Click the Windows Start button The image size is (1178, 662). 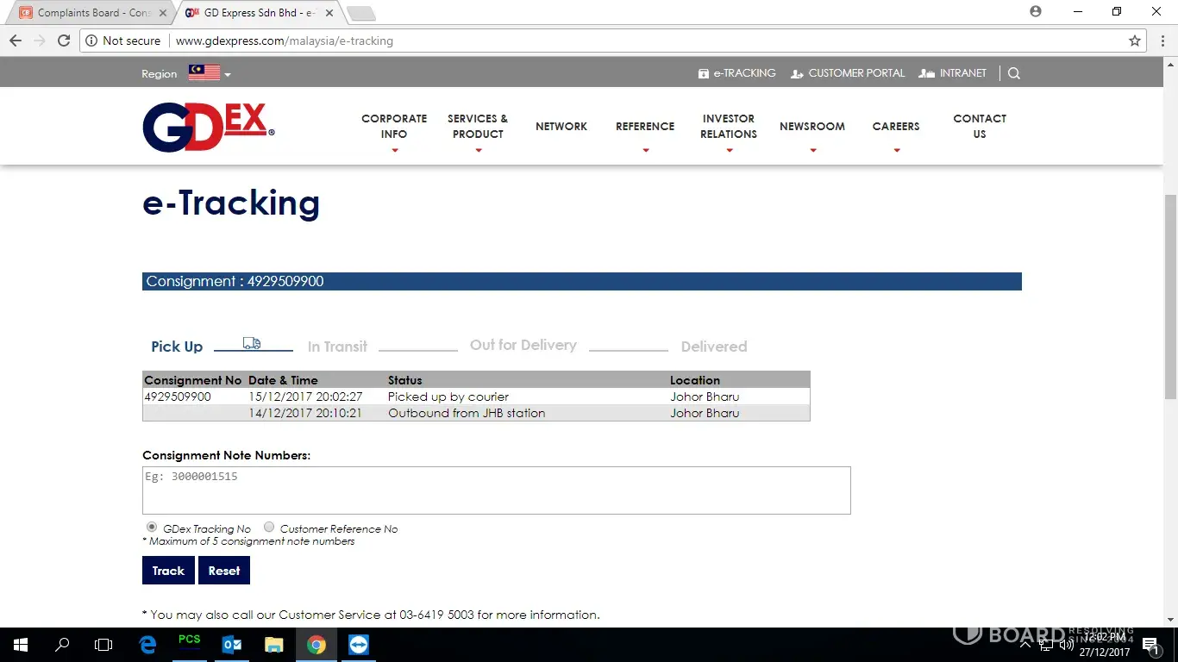tap(21, 645)
